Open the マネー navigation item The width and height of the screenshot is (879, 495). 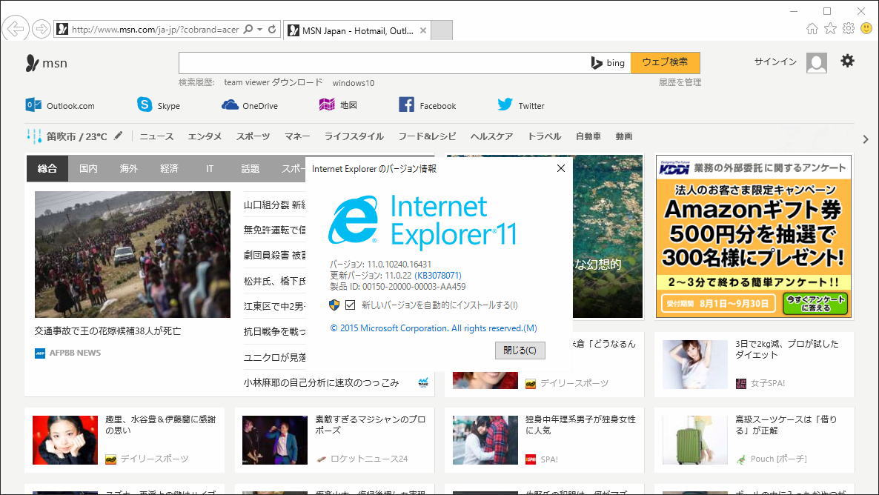click(297, 136)
